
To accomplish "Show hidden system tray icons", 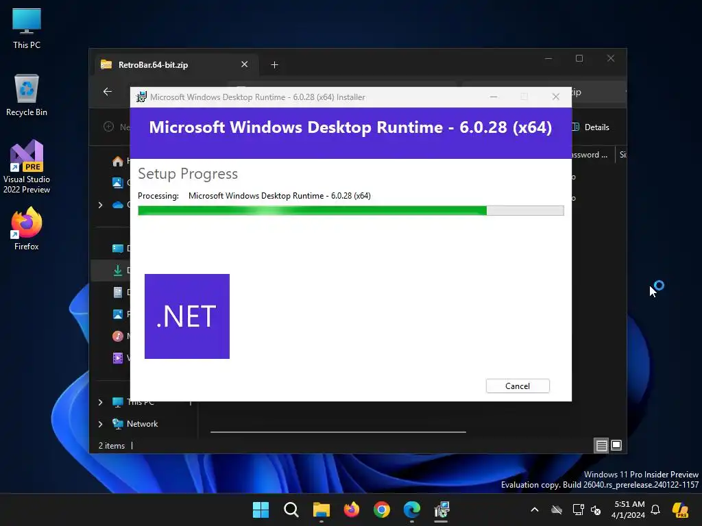I will coord(534,510).
